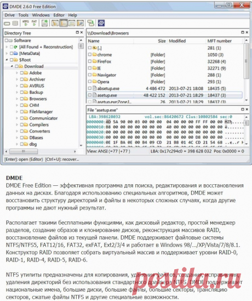Click the tree horizontal scrollbar right arrow
Image resolution: width=252 pixels, height=301 pixels.
click(x=75, y=151)
